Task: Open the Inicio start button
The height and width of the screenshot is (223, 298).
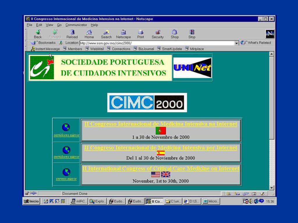Action: click(31, 201)
